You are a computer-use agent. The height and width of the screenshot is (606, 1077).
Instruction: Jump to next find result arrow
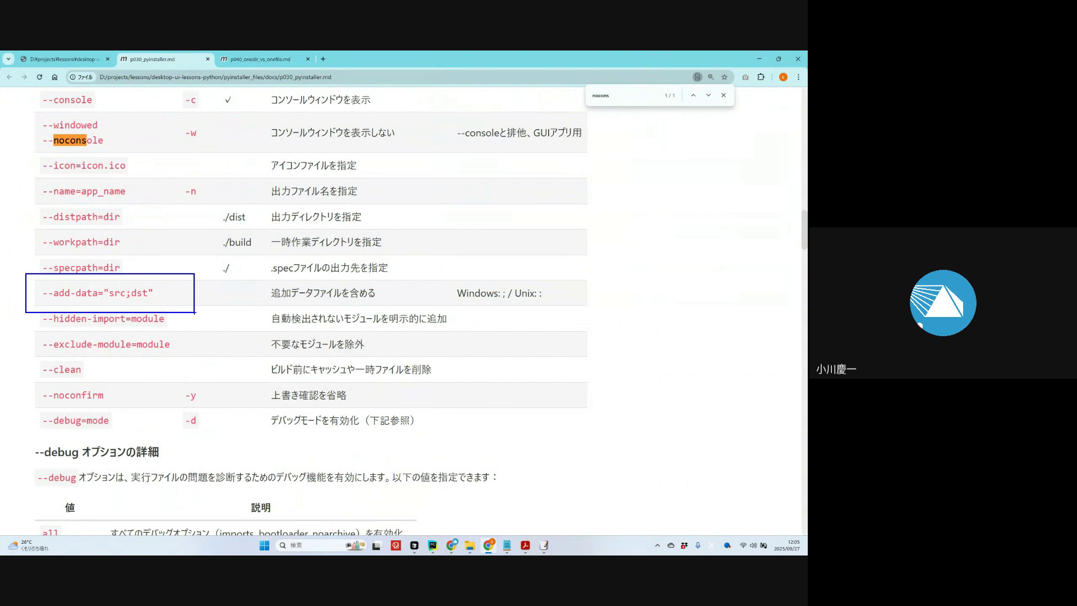[x=708, y=95]
